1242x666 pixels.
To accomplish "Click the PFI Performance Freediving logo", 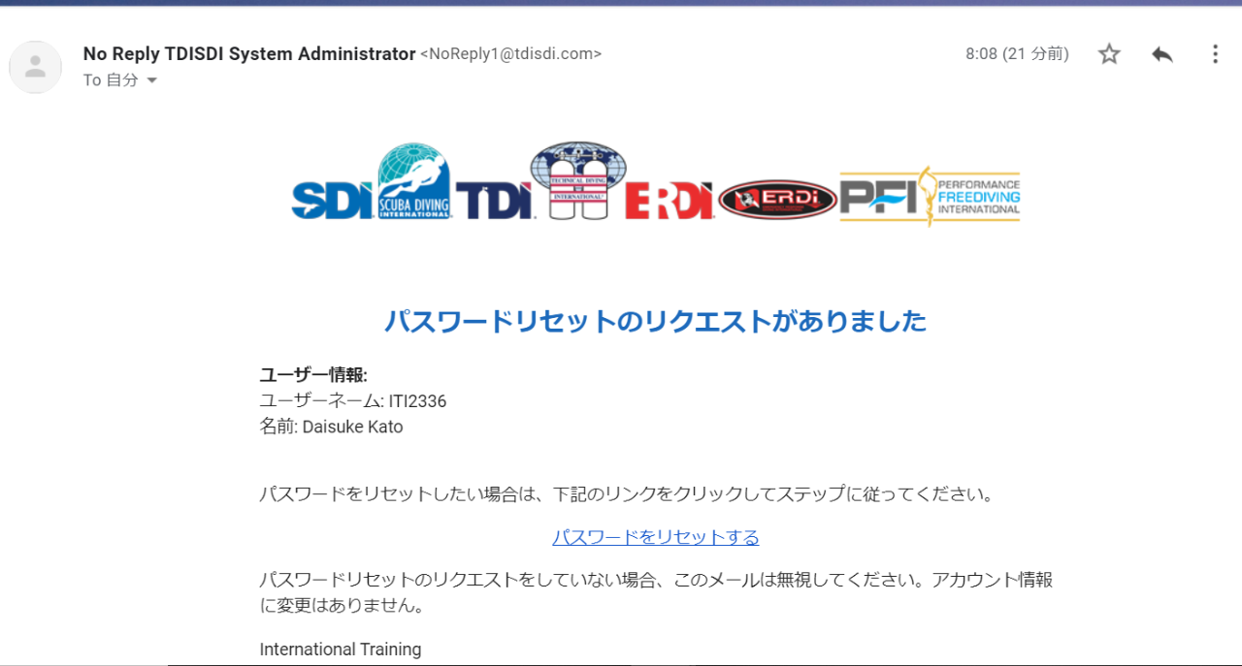I will coord(930,196).
